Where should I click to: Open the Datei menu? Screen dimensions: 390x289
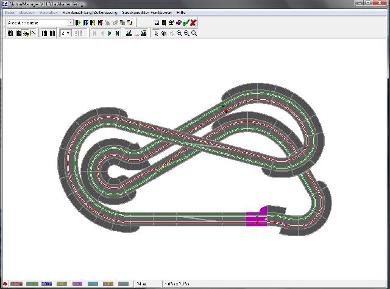9,12
